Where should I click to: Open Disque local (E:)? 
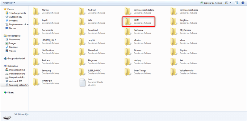[15, 77]
